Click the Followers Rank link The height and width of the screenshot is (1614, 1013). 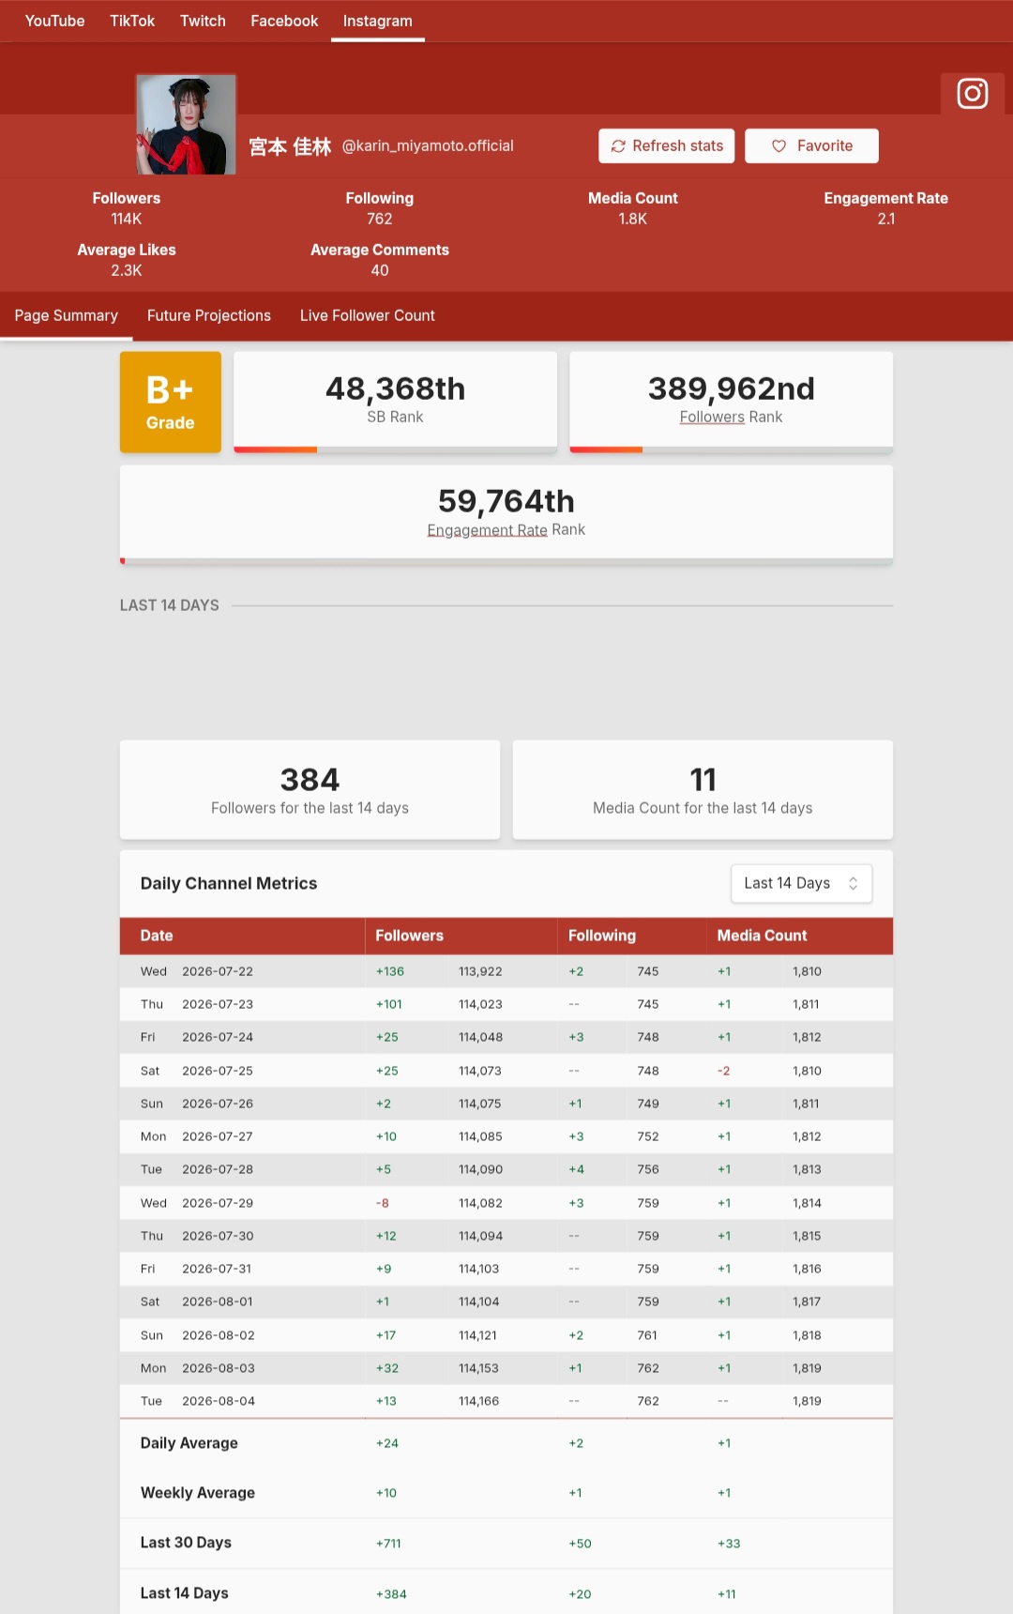(712, 417)
